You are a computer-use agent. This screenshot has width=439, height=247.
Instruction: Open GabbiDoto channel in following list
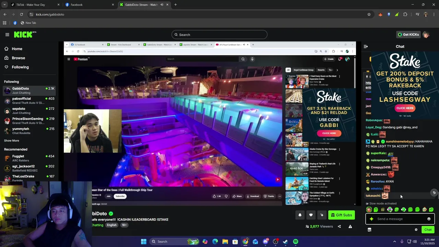(x=29, y=91)
